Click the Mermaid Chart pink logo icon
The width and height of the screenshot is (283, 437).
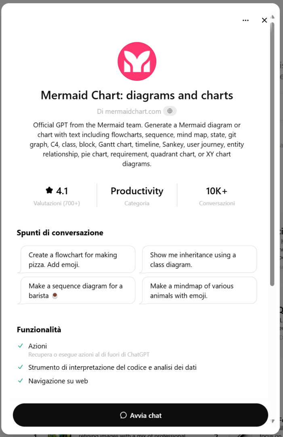click(136, 61)
